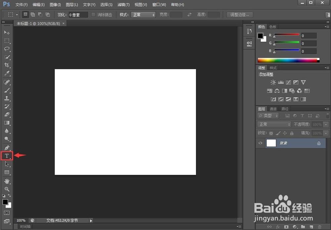Select the Quick Selection tool
This screenshot has height=230, width=331.
[7, 57]
